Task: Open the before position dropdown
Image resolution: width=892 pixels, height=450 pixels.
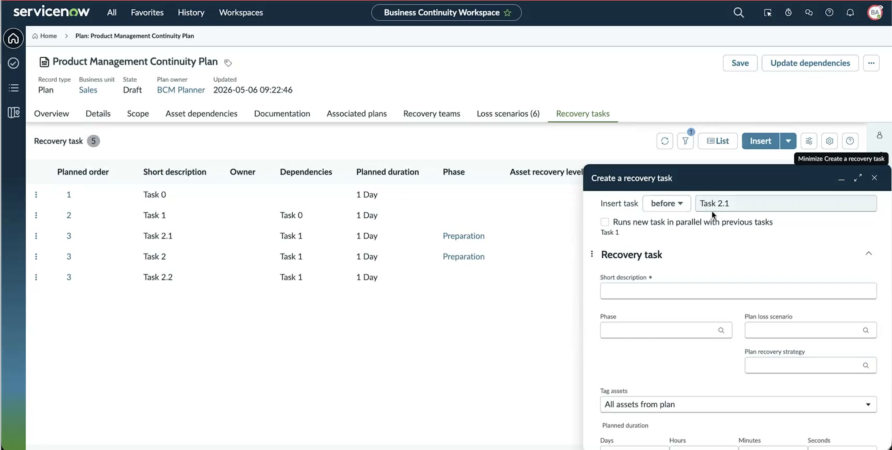Action: (667, 203)
